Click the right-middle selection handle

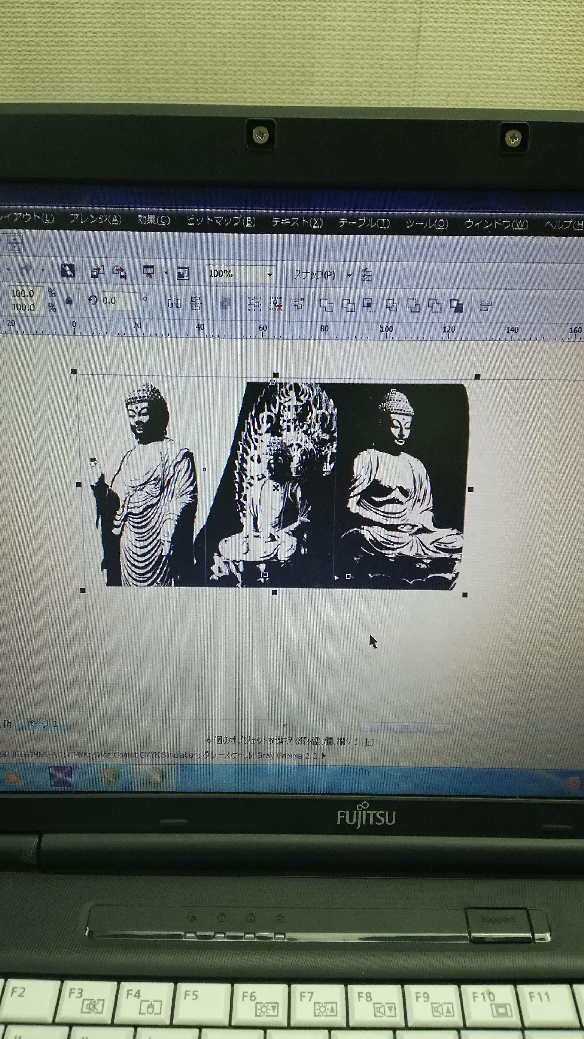[x=471, y=489]
